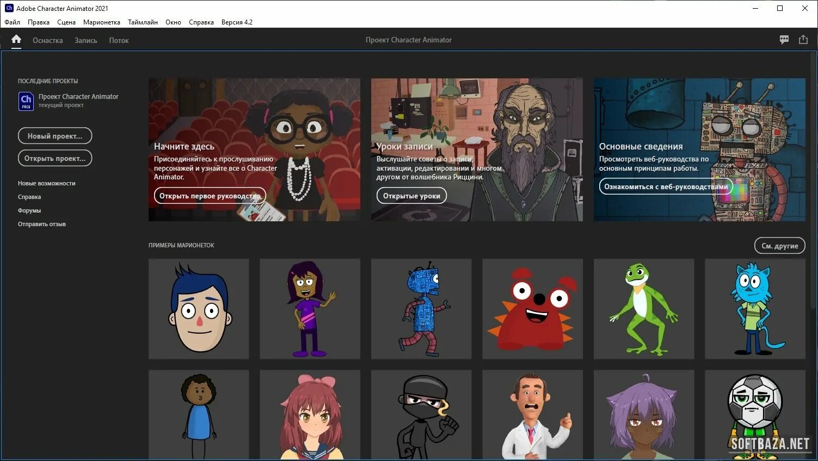
Task: Open the Уроки записи wizard card image
Action: tap(477, 149)
